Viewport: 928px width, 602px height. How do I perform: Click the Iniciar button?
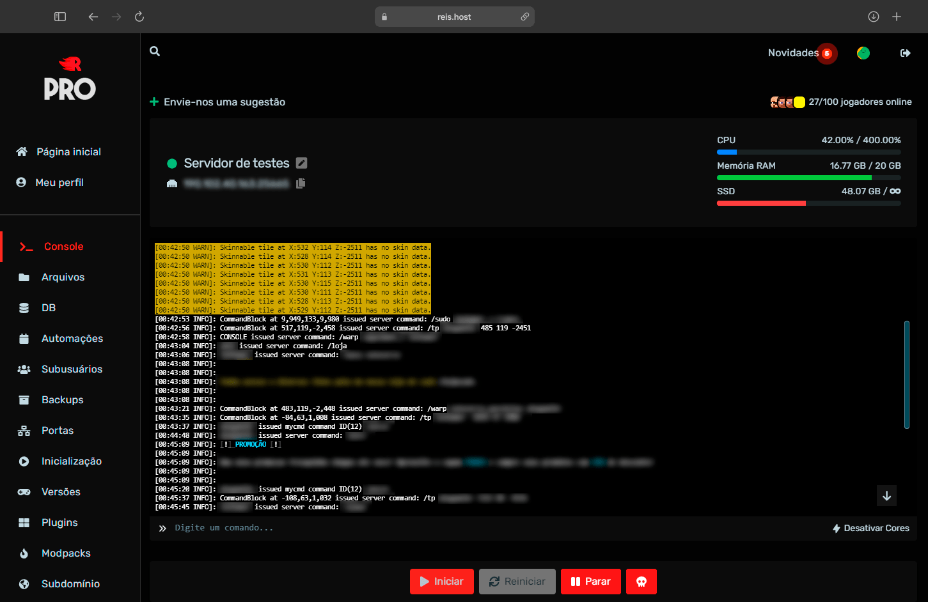click(x=441, y=582)
